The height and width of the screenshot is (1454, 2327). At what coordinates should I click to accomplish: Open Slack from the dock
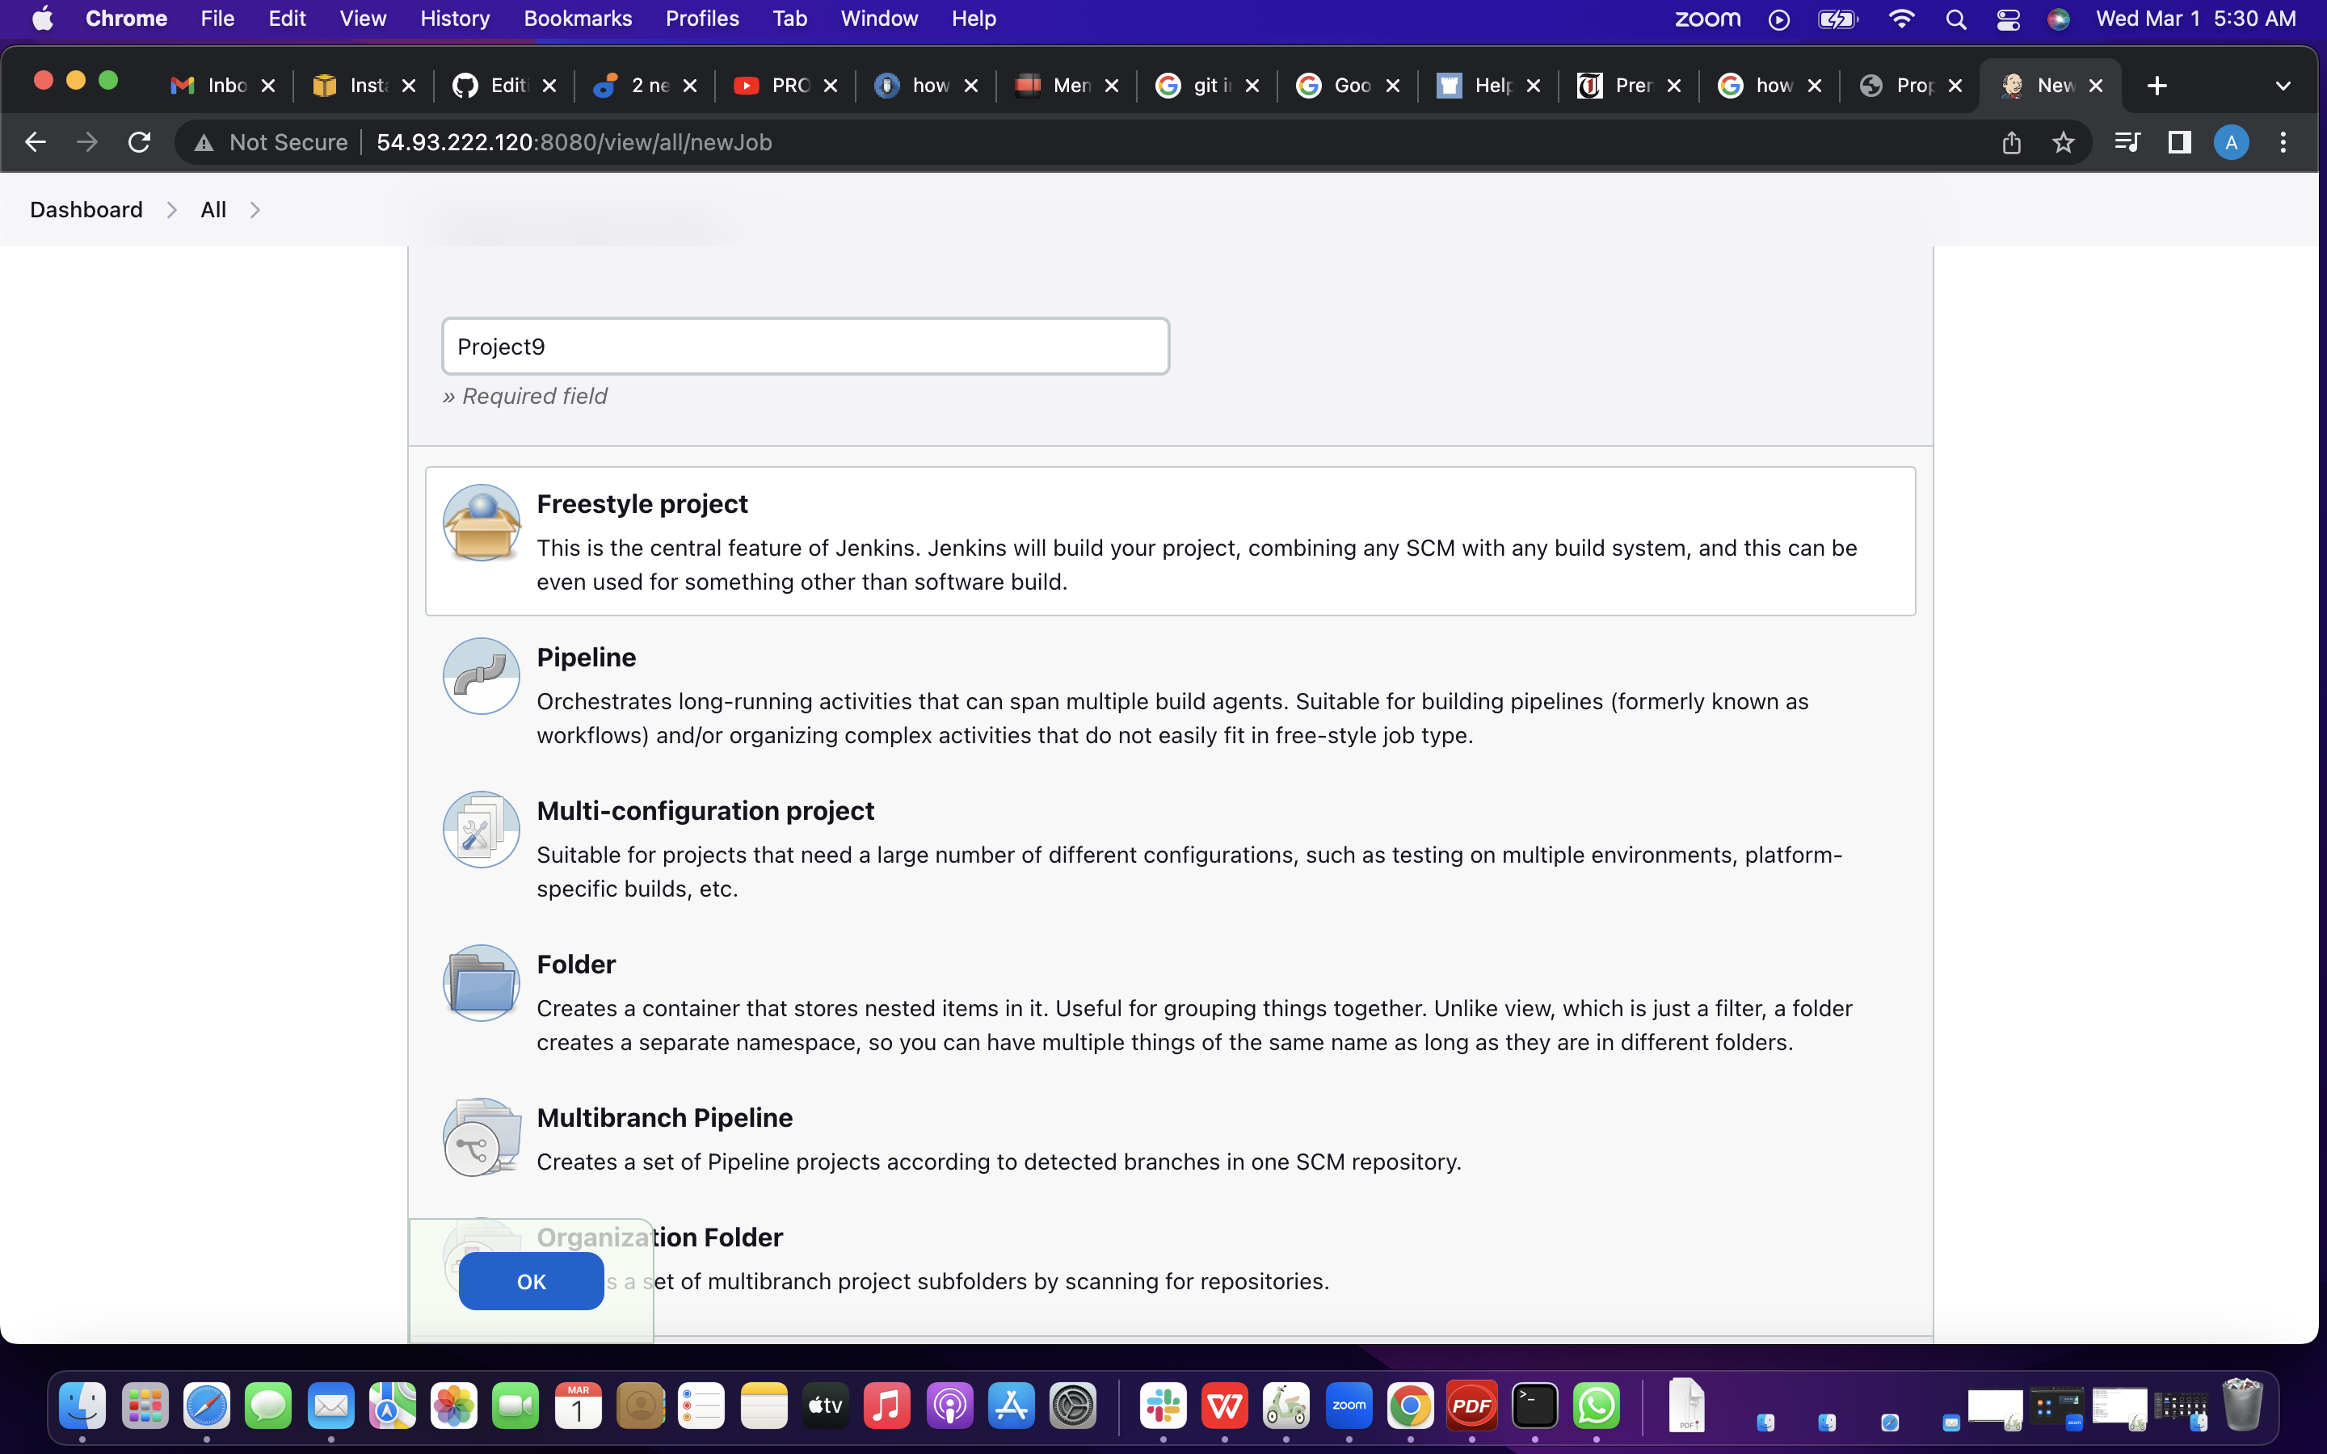click(x=1163, y=1405)
